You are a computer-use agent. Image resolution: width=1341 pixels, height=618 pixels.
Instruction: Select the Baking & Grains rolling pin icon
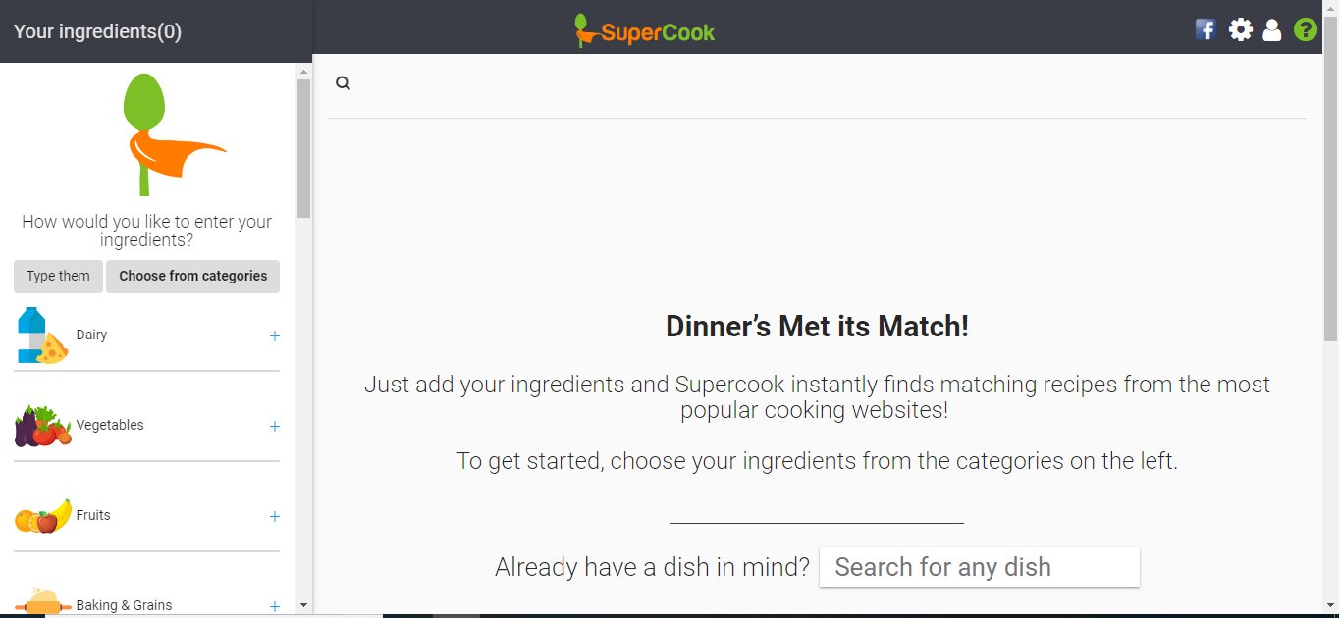pos(43,600)
